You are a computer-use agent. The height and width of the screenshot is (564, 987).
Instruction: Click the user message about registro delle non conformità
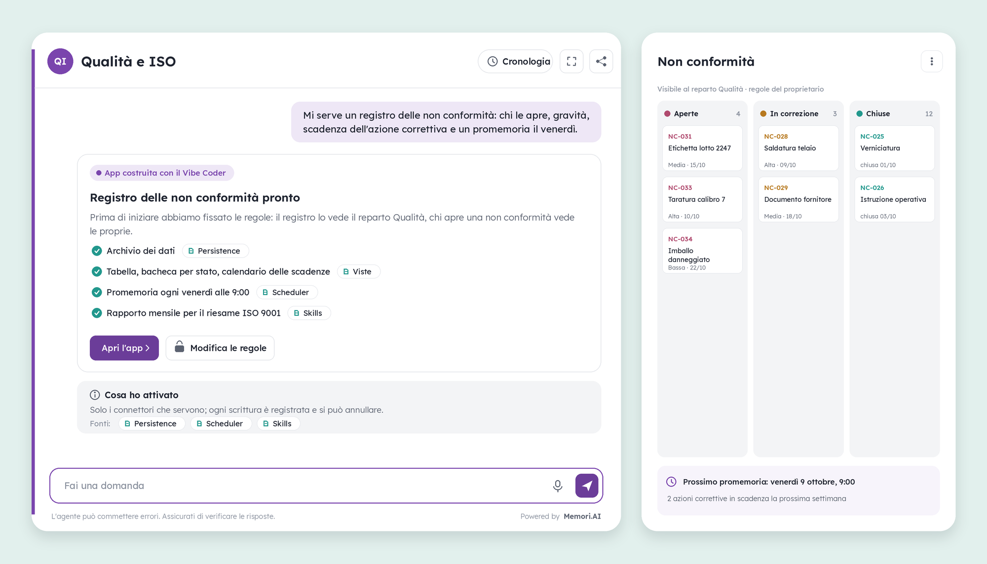click(x=446, y=122)
